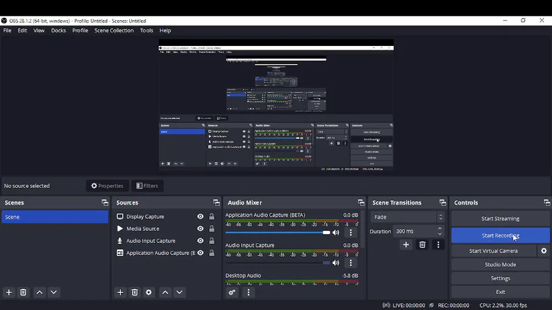Lock the Audio Input Capture source

tap(212, 241)
